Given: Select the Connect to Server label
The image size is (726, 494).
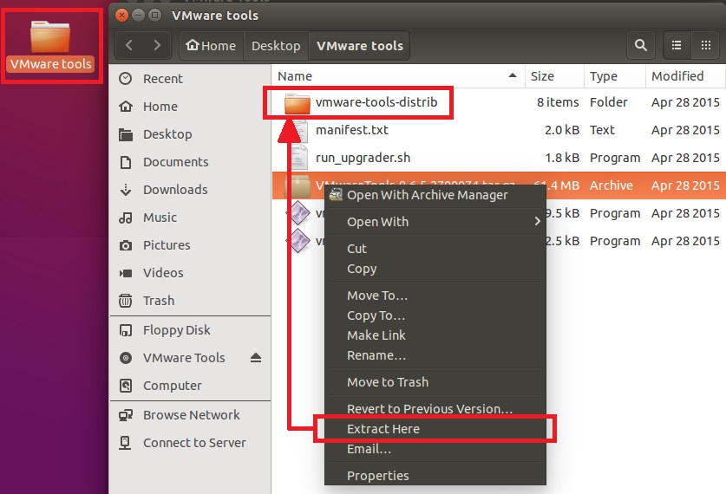Looking at the screenshot, I should 194,443.
